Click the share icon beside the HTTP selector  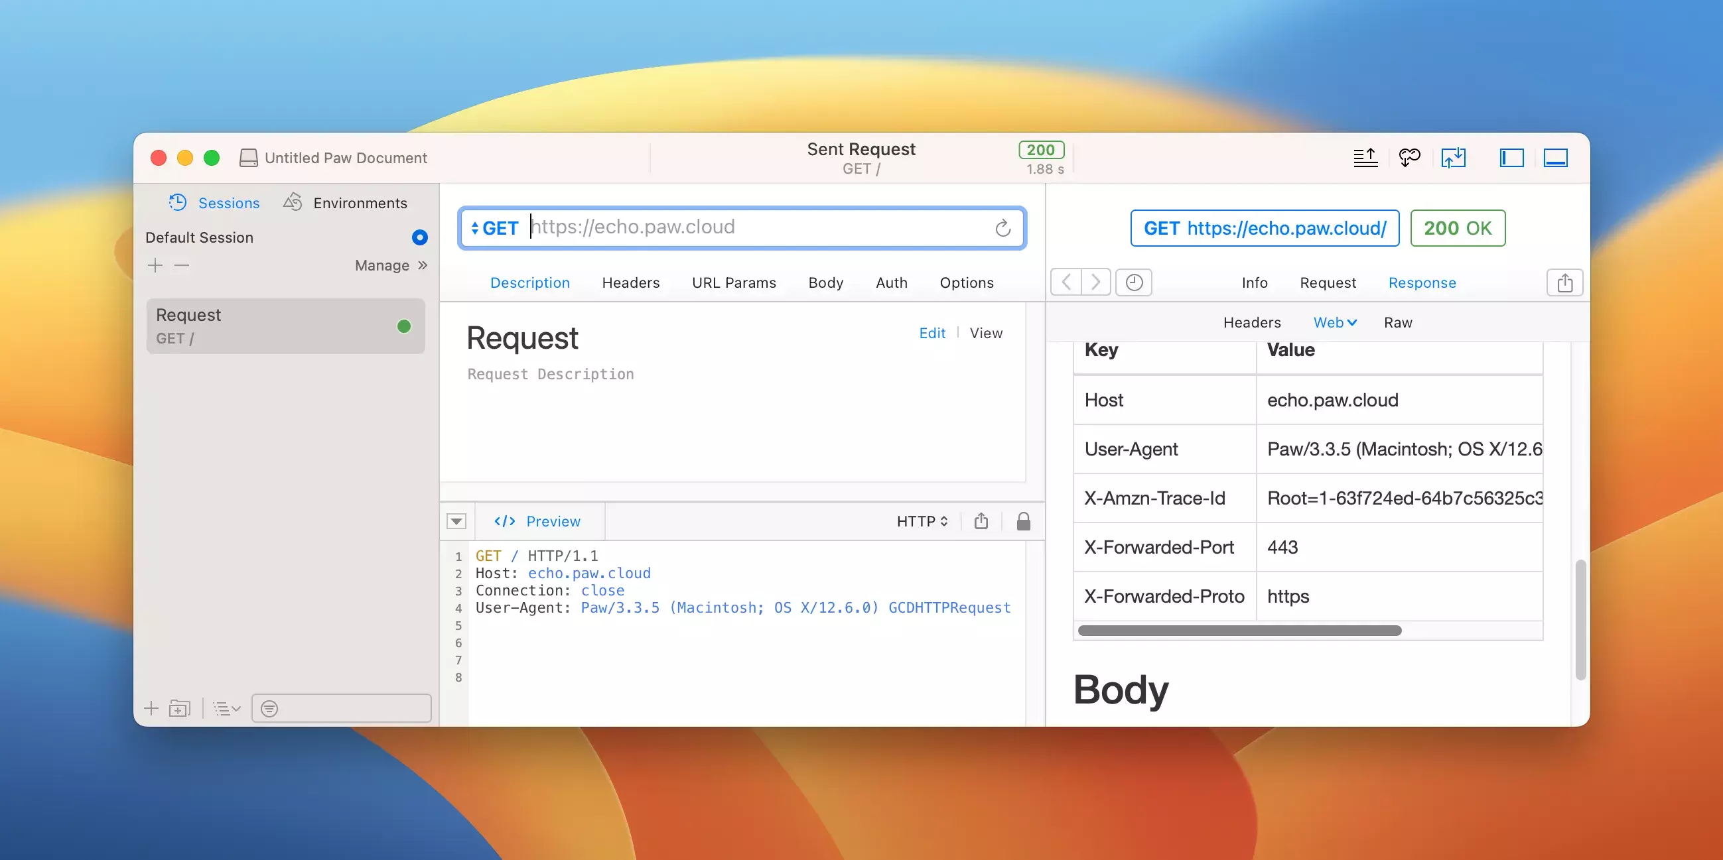[981, 521]
